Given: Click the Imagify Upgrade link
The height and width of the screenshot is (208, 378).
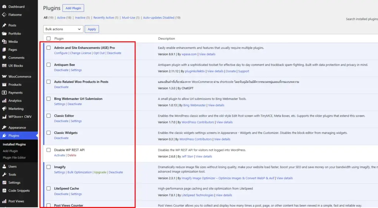Looking at the screenshot, I should pyautogui.click(x=100, y=172).
